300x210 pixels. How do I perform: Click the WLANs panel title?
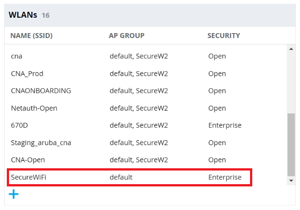23,15
